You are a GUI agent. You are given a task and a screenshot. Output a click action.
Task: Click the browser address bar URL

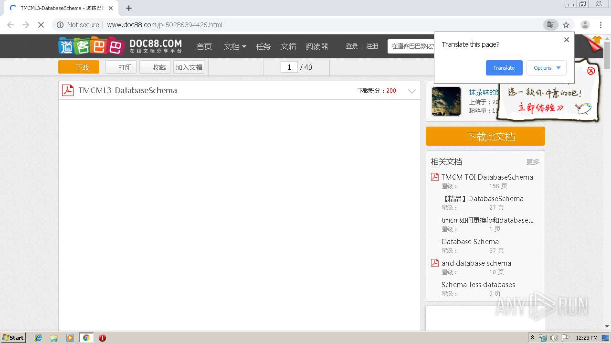pyautogui.click(x=165, y=25)
